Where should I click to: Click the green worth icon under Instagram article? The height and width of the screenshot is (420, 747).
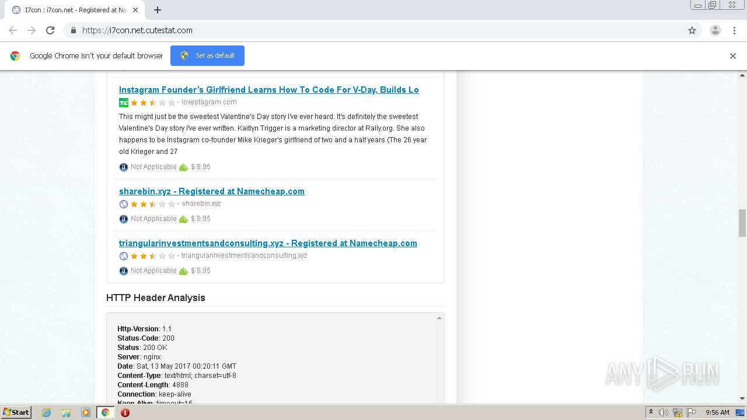183,167
